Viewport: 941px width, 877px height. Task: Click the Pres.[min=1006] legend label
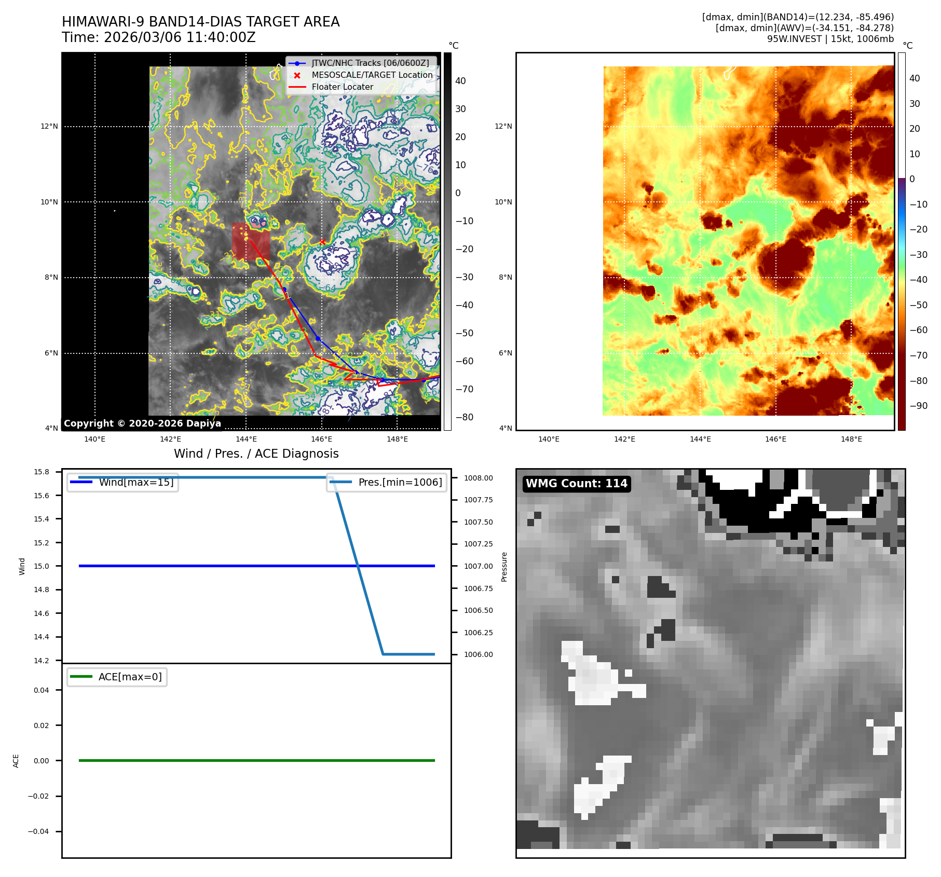tap(400, 482)
